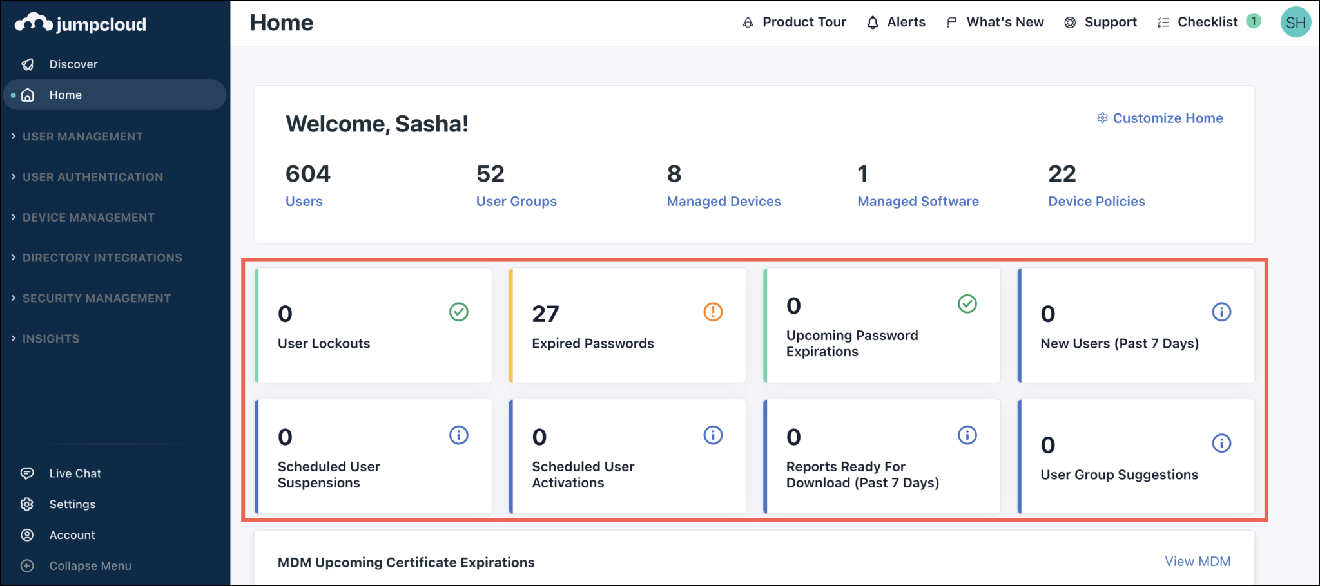Click the Live Chat bubble icon
The height and width of the screenshot is (586, 1320).
(26, 473)
